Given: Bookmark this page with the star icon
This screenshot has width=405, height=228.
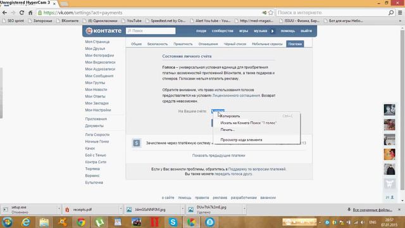Looking at the screenshot, I should tap(270, 13).
